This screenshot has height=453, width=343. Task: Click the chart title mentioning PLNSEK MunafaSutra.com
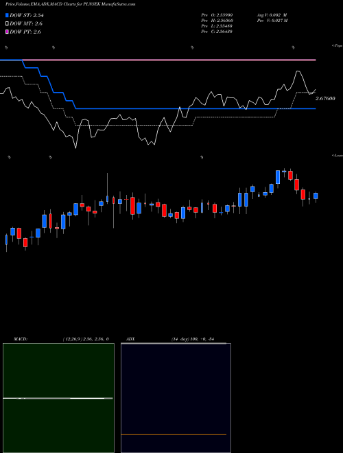pyautogui.click(x=70, y=4)
